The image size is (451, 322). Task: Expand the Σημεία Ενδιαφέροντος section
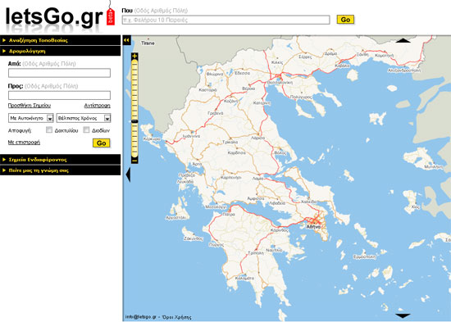[61, 160]
